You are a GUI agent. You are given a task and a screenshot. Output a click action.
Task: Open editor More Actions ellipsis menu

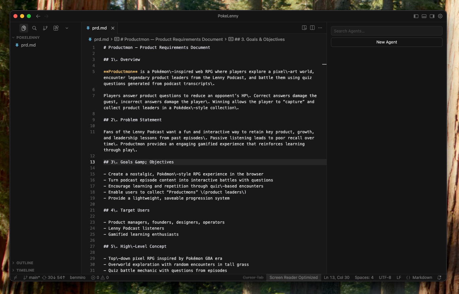(320, 28)
